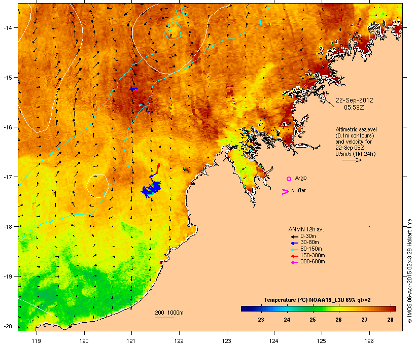416x345 pixels.
Task: Click the Temperature NOAA19_L3U colorbar title
Action: click(317, 300)
